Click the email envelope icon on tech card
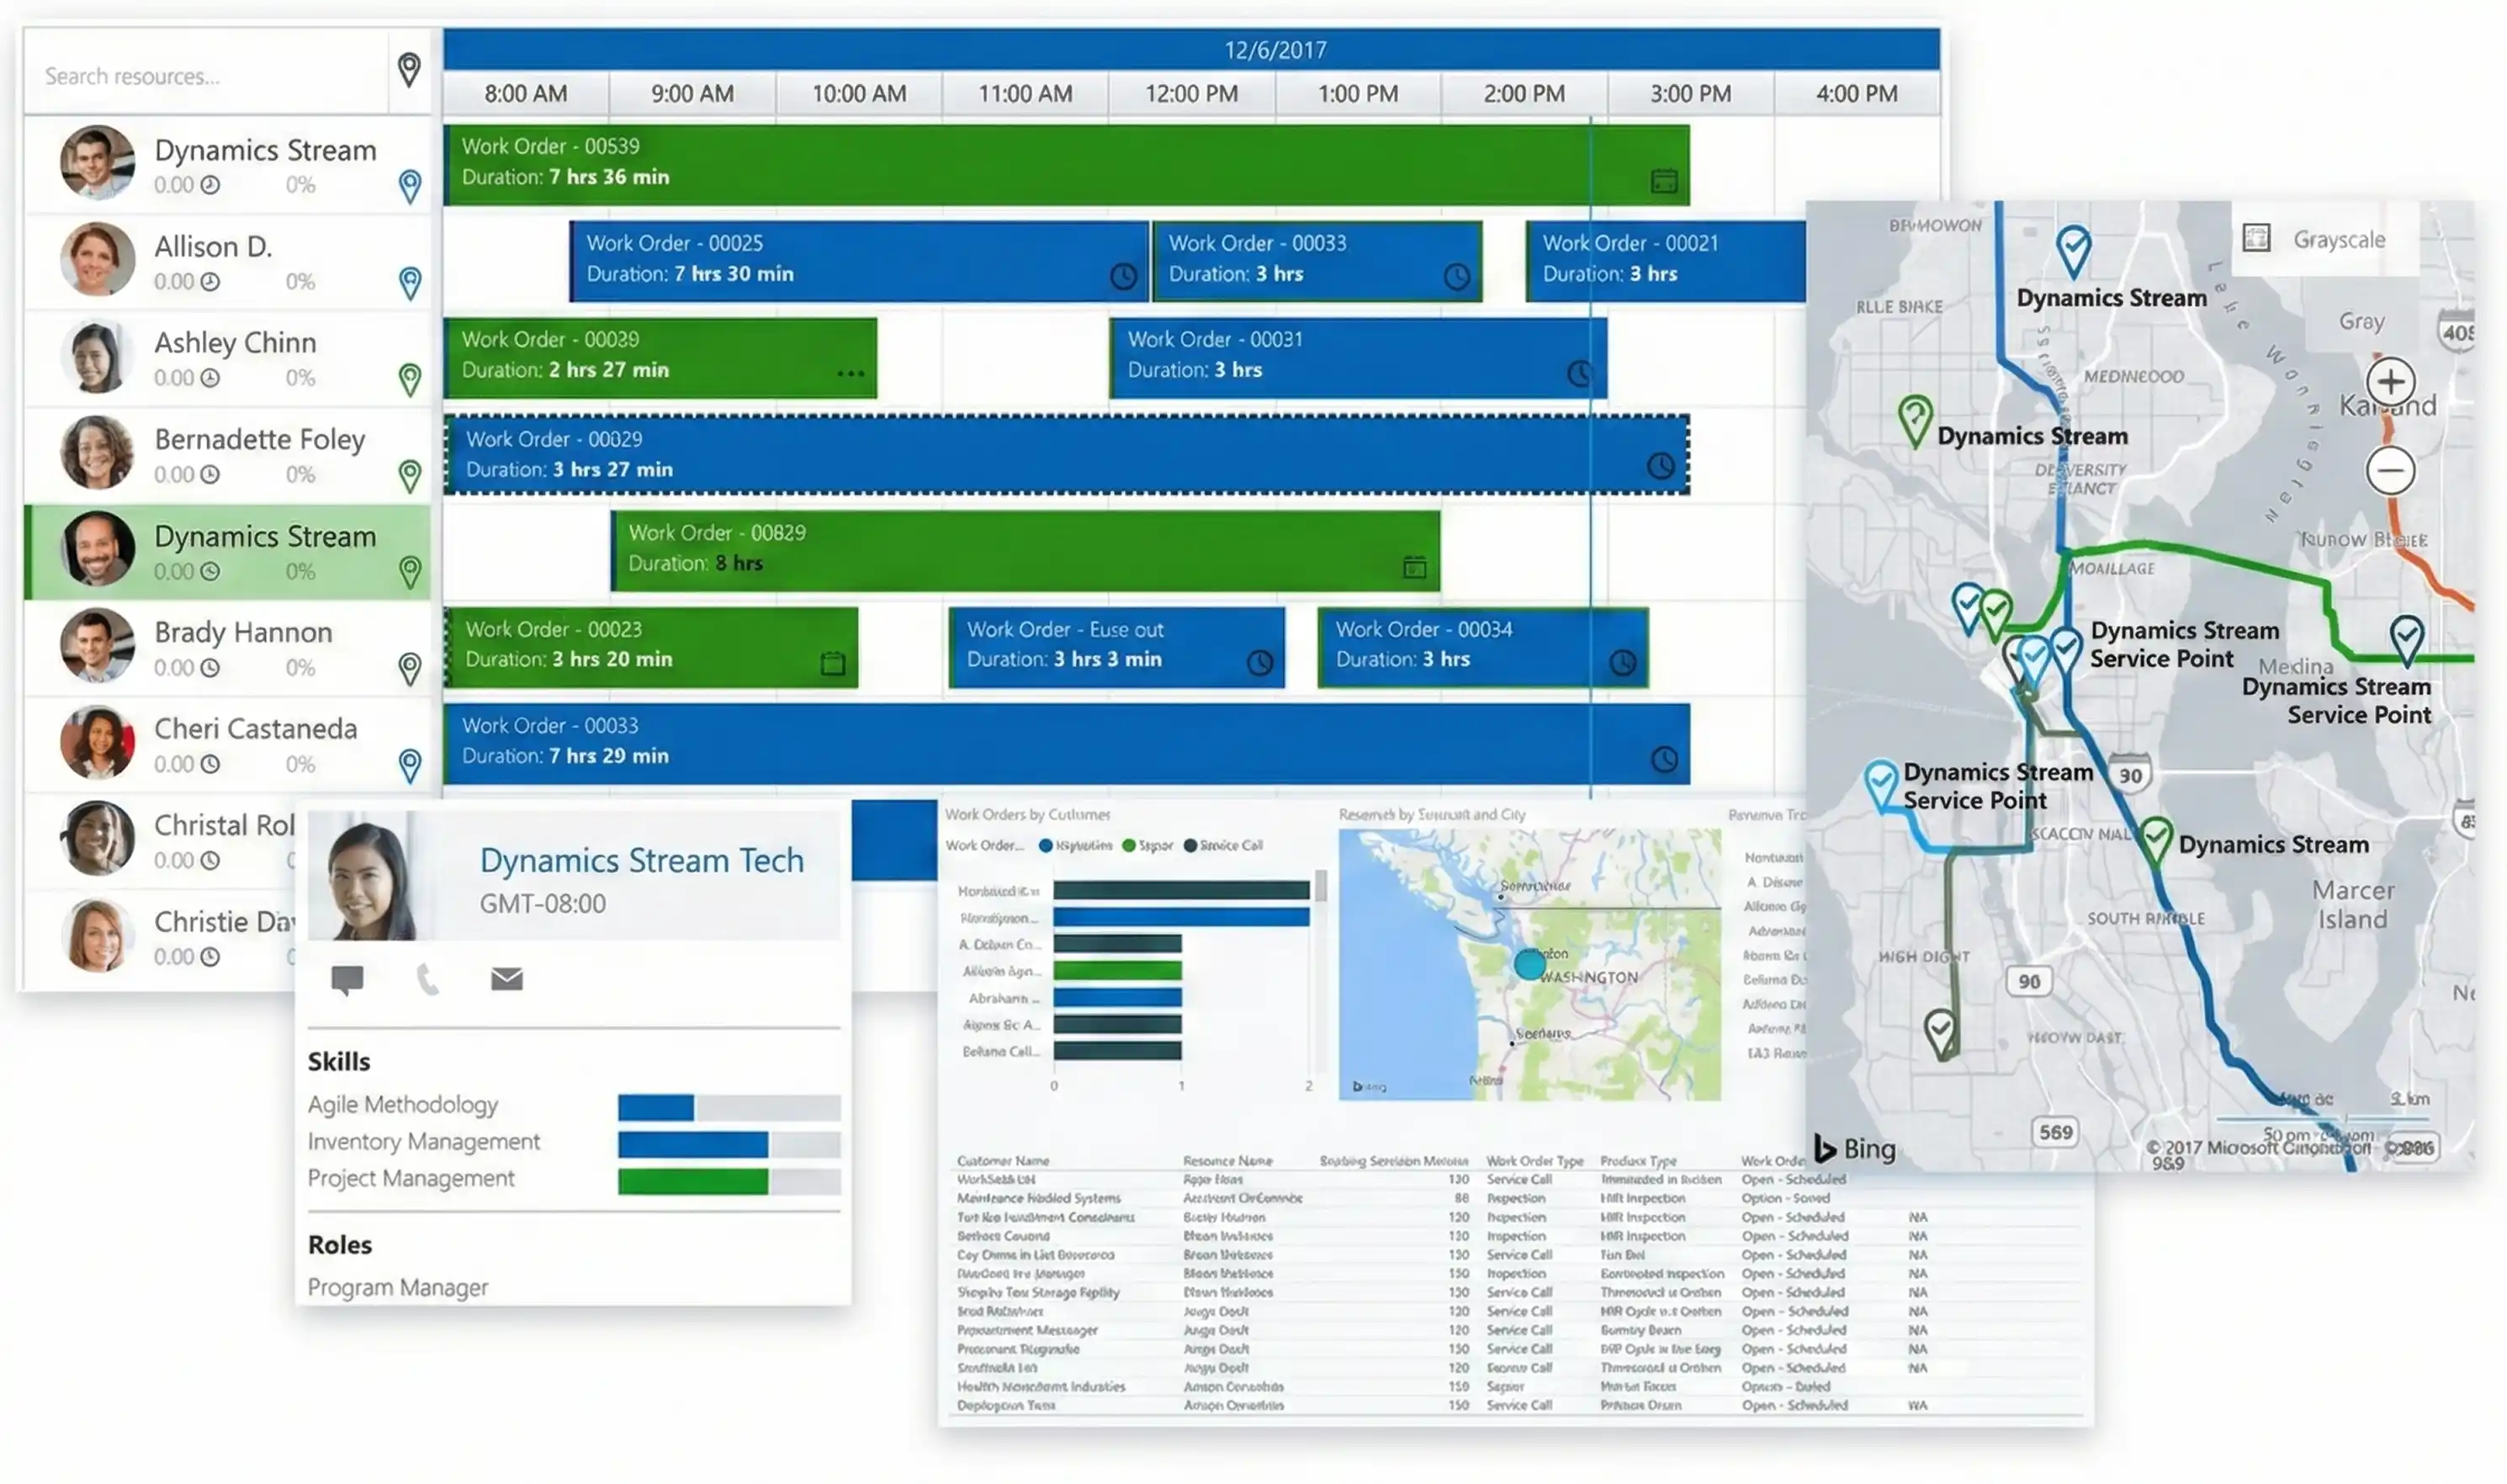2507x1484 pixels. (x=506, y=979)
